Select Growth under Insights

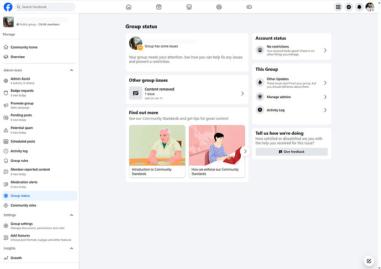point(16,258)
